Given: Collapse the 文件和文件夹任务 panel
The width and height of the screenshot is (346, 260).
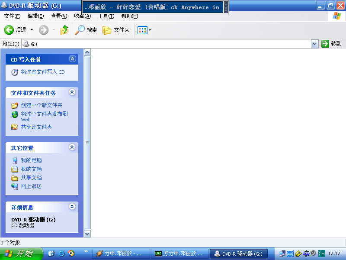Looking at the screenshot, I should [x=72, y=92].
